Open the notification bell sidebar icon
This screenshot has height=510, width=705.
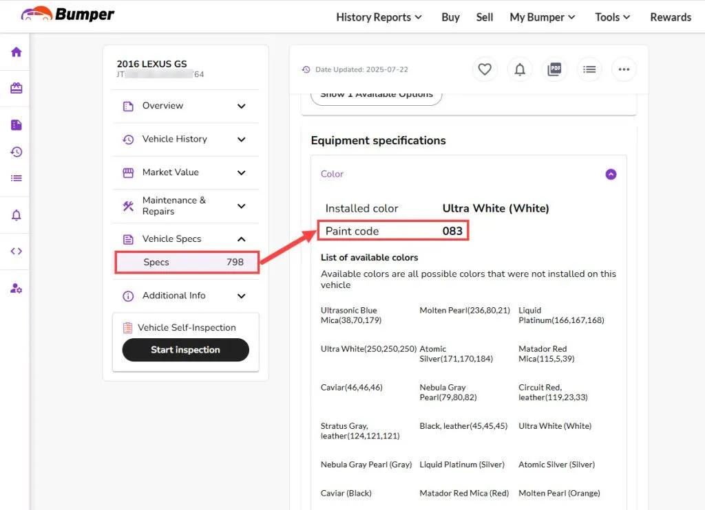(17, 215)
